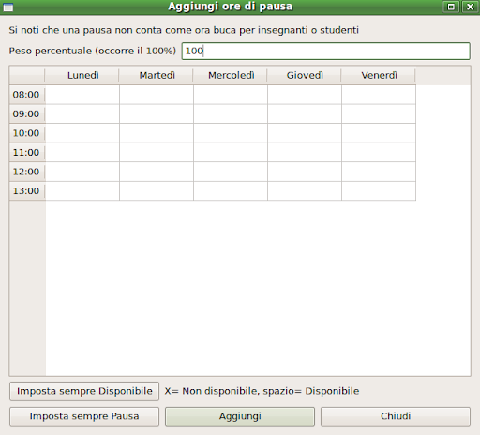Toggle the Venerdì 09:00 cell
This screenshot has height=435, width=480.
coord(379,114)
